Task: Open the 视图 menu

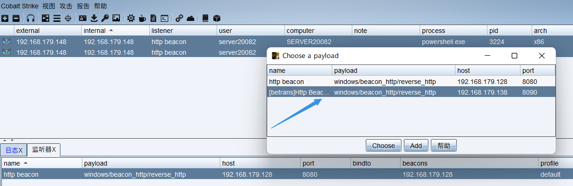Action: (x=48, y=6)
